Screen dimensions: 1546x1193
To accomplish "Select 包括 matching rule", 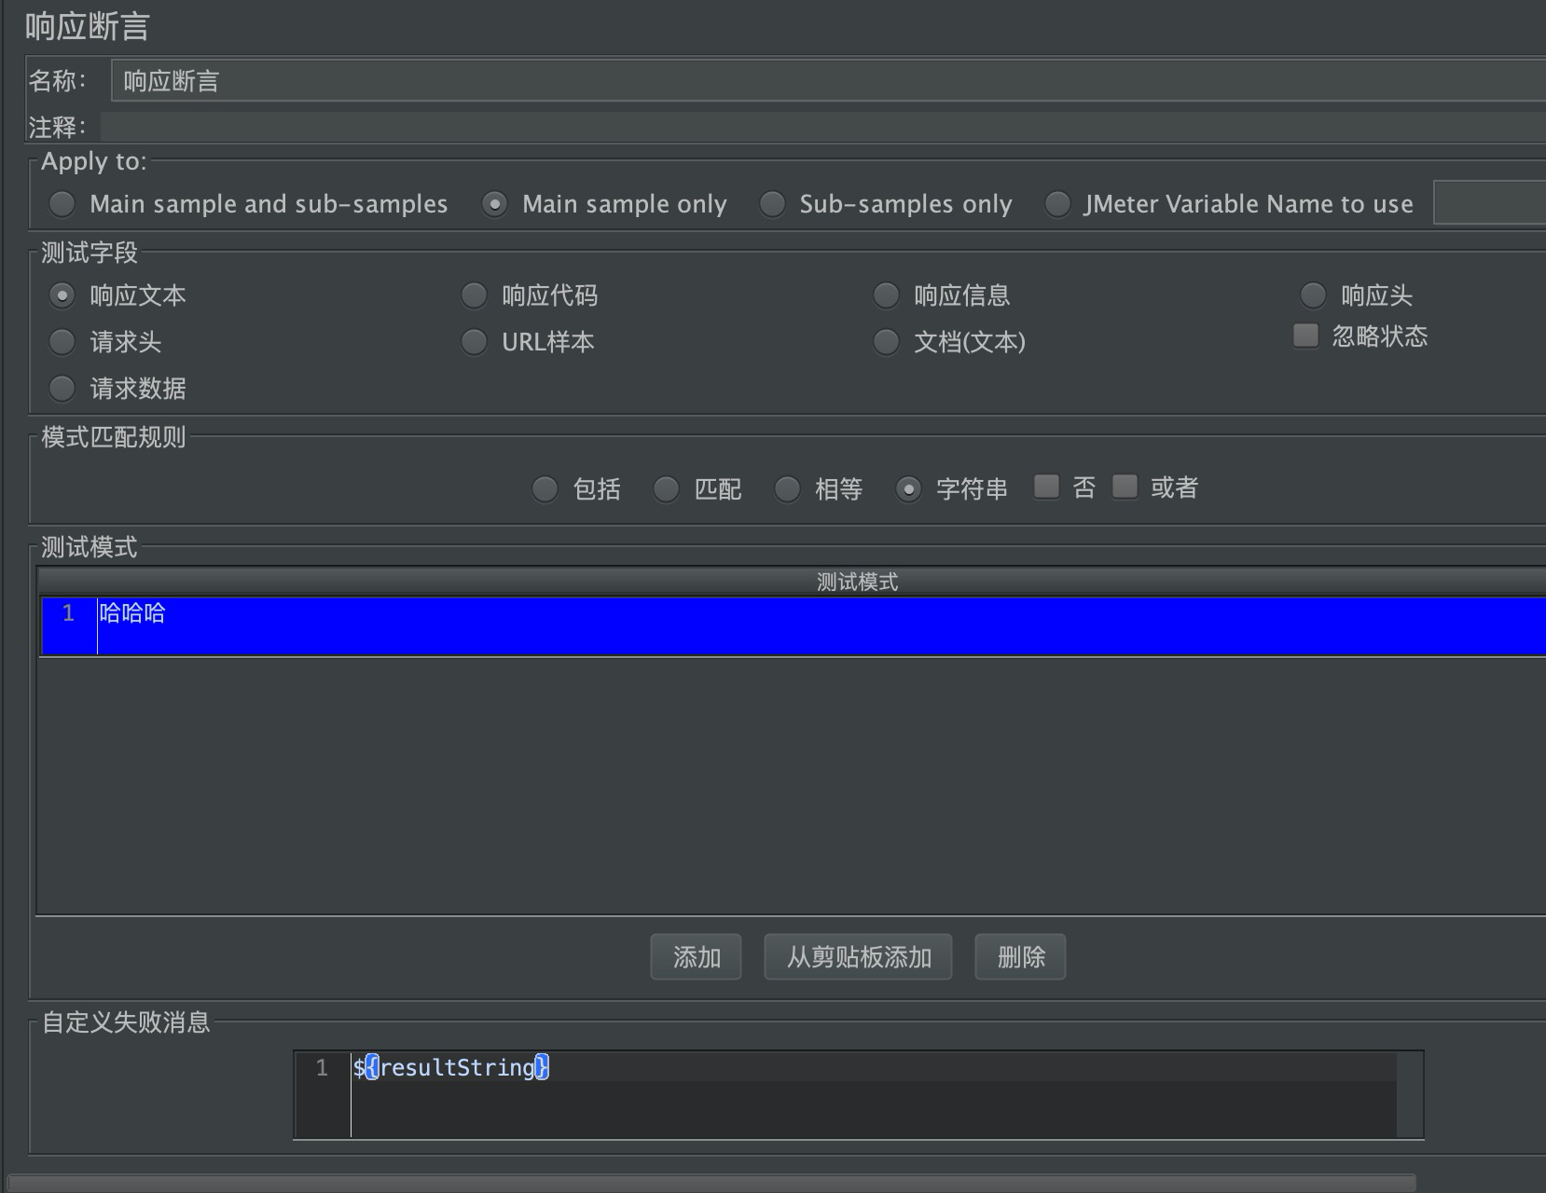I will (545, 488).
